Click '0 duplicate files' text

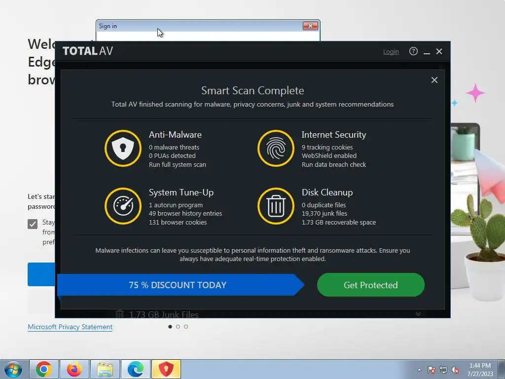324,205
